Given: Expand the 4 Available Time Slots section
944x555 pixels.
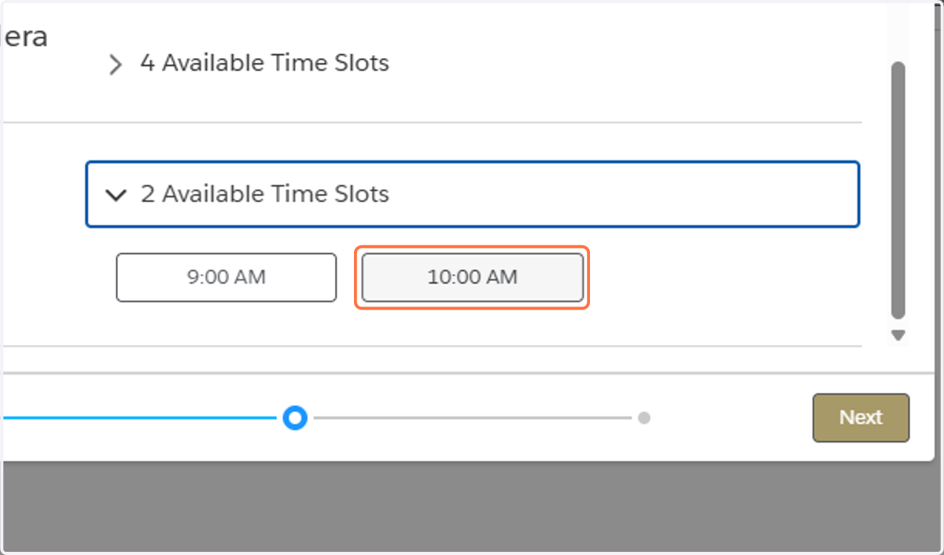Looking at the screenshot, I should (249, 63).
